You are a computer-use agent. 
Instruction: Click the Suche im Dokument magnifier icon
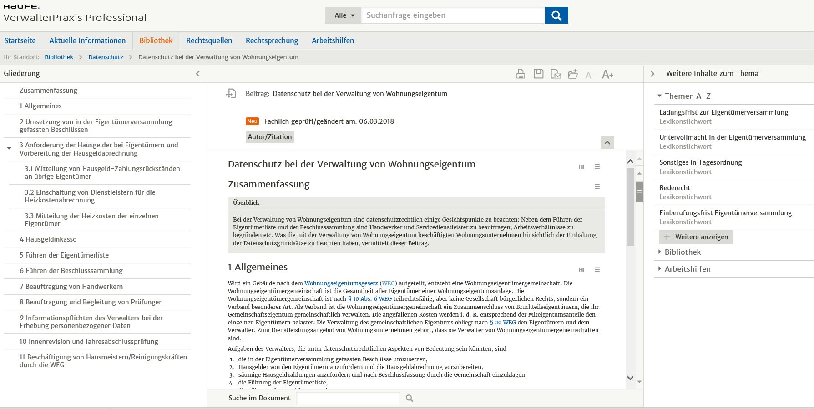[410, 398]
